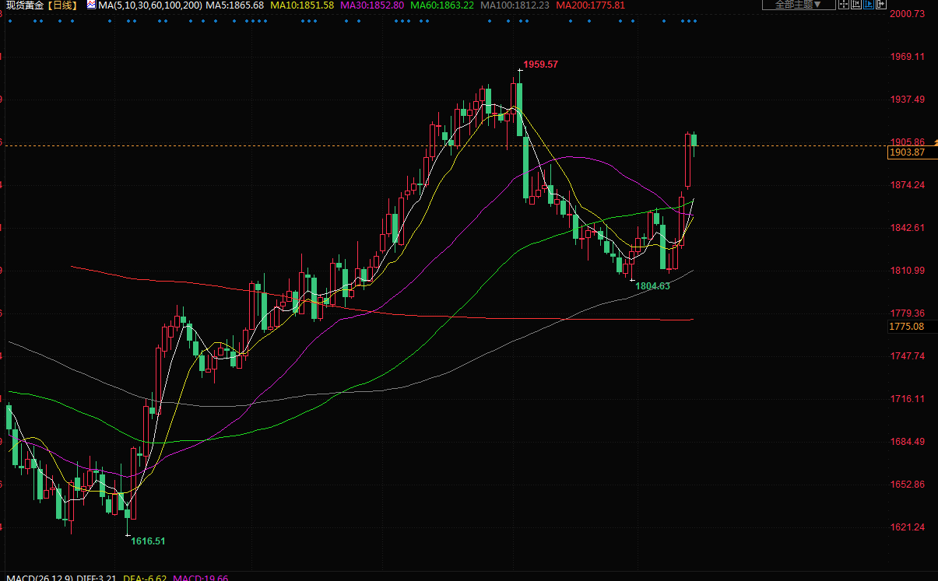Click the green MA60:1863.22 legend label
Screen dimensions: 938x581
442,5
